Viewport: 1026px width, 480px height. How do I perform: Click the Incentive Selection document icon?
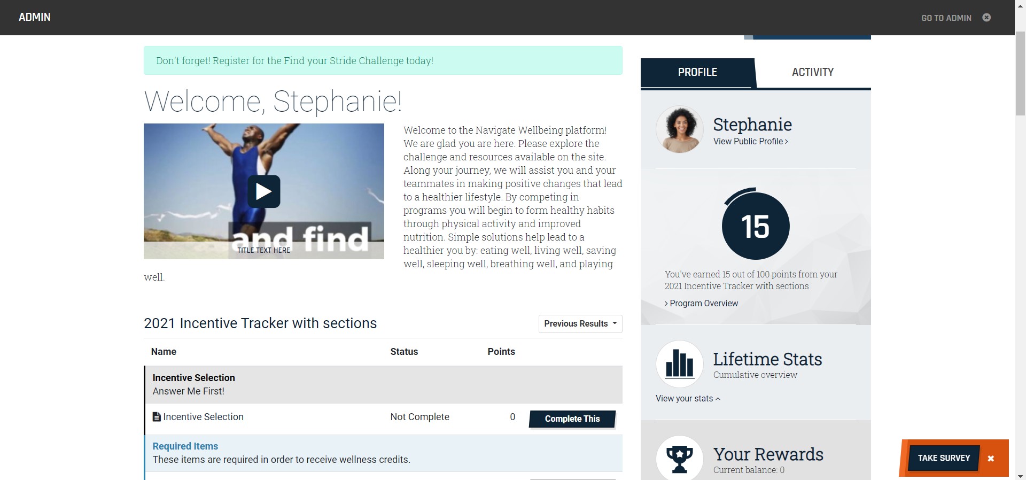[x=157, y=417]
